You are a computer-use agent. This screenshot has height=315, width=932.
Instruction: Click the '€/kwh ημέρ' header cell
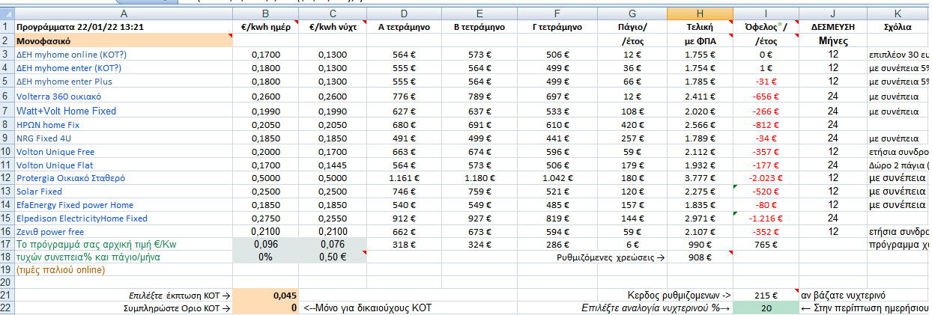tap(266, 26)
